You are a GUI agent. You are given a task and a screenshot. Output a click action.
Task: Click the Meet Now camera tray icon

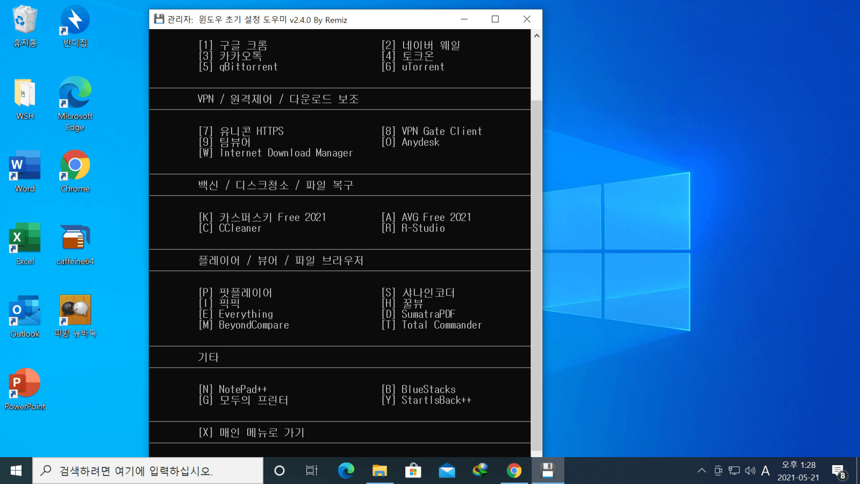coord(718,471)
